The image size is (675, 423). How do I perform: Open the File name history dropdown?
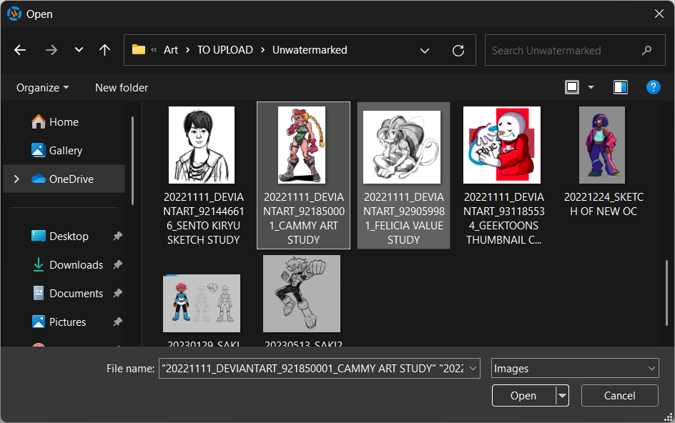pyautogui.click(x=473, y=369)
